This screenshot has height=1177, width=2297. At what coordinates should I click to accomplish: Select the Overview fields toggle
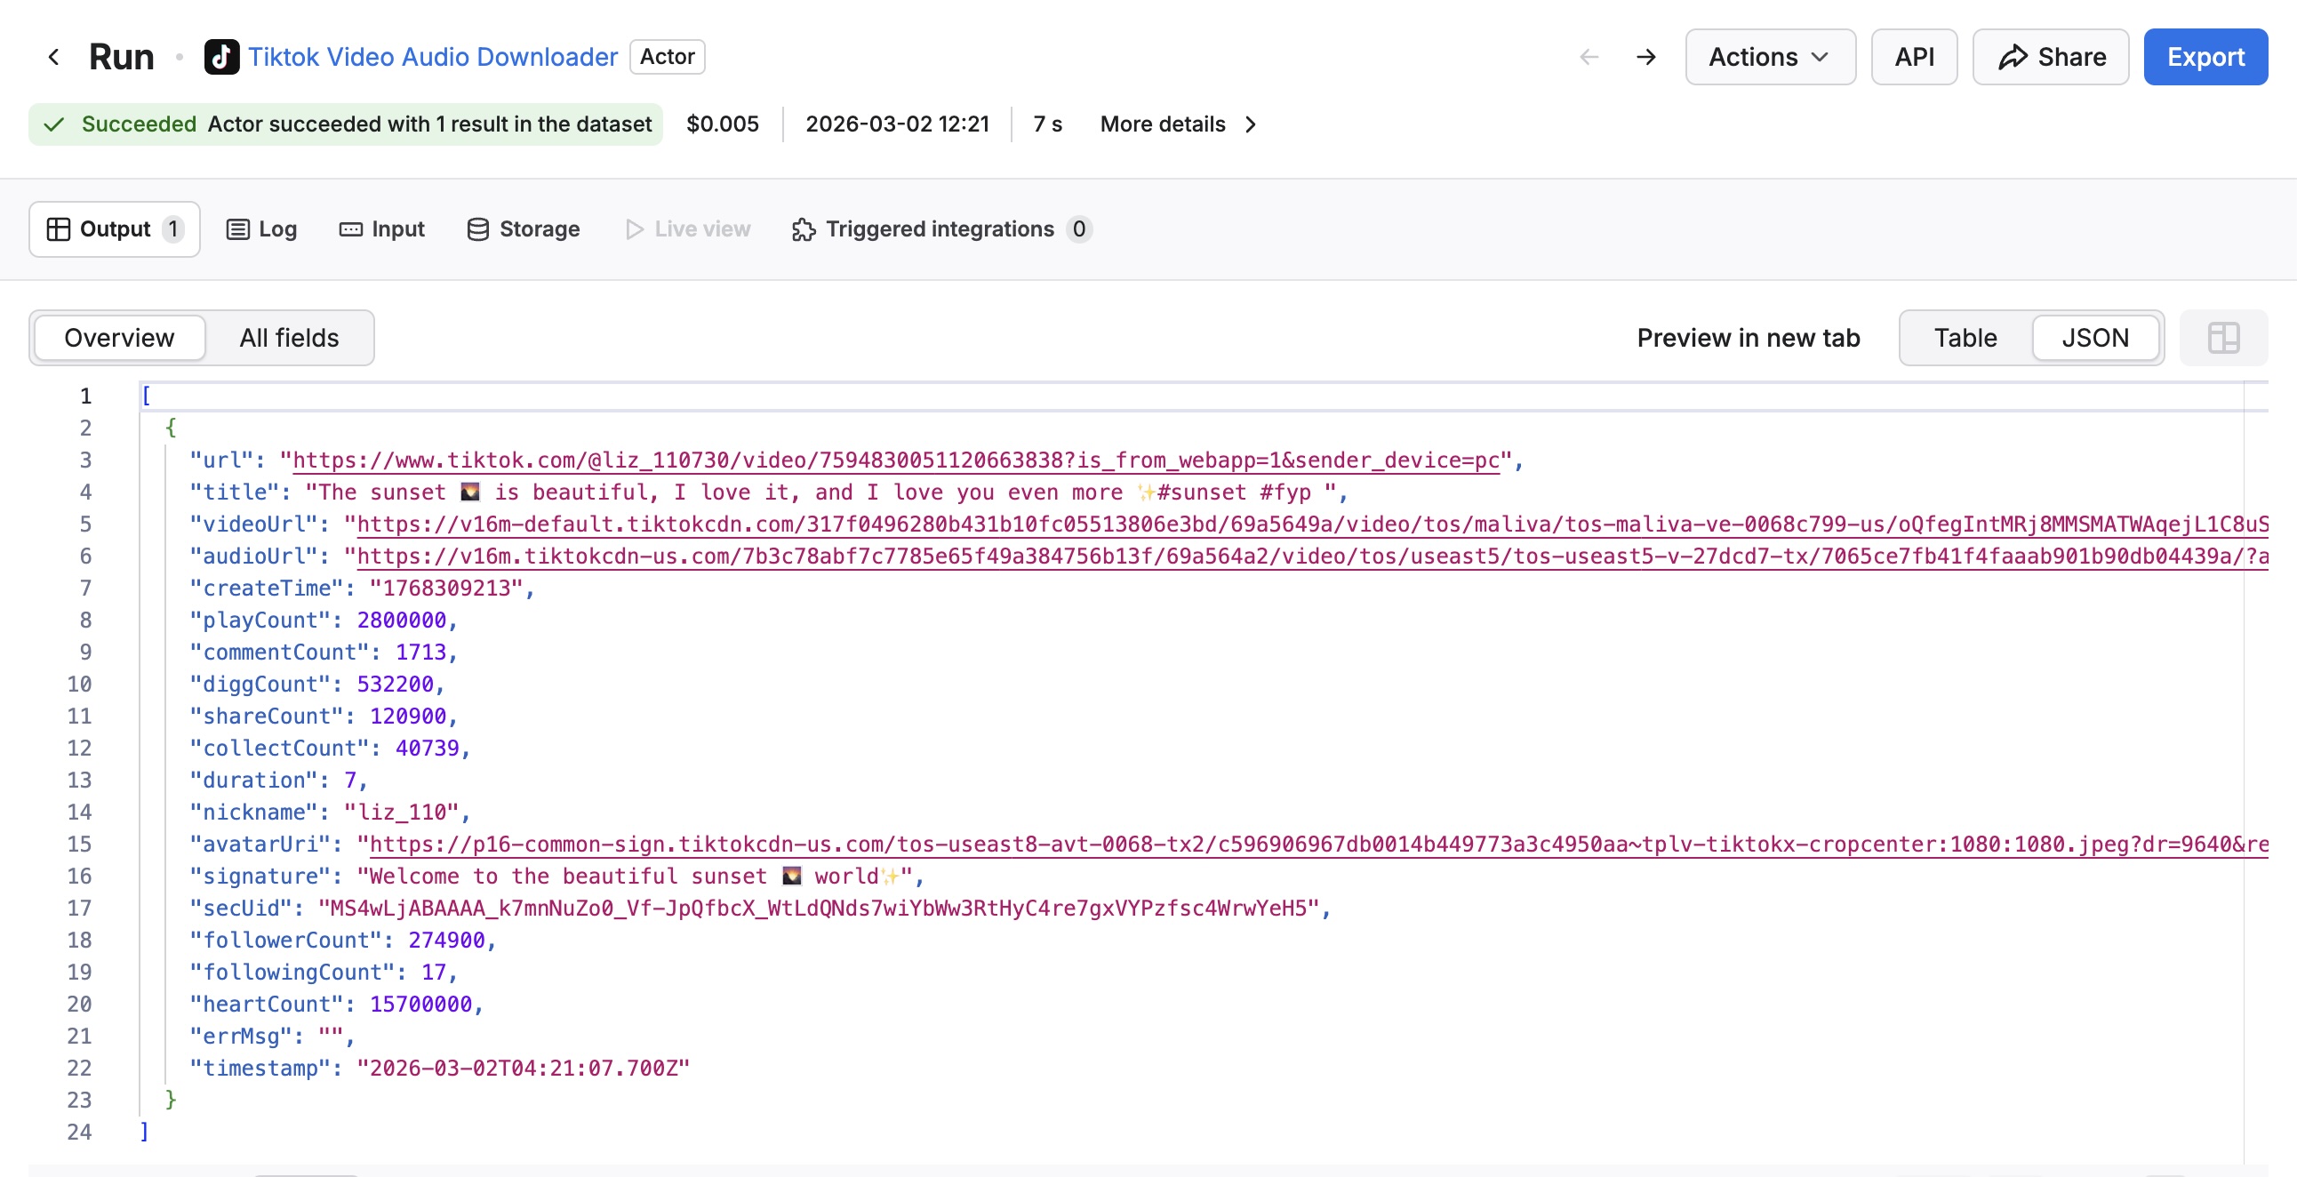[119, 338]
